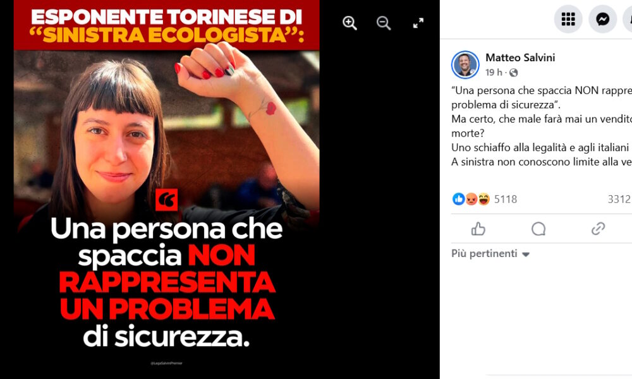Show the public audience globe info

(x=513, y=73)
